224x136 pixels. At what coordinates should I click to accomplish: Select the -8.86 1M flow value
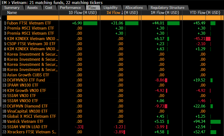point(159,80)
